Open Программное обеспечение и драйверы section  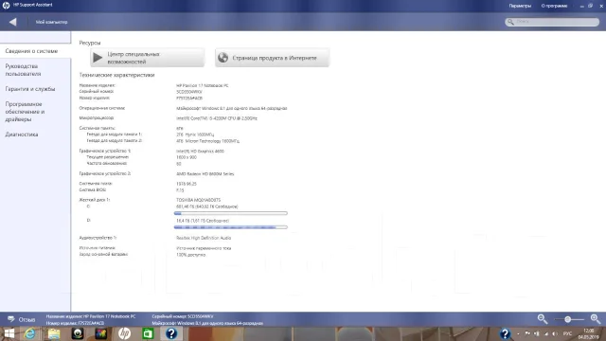coord(25,112)
